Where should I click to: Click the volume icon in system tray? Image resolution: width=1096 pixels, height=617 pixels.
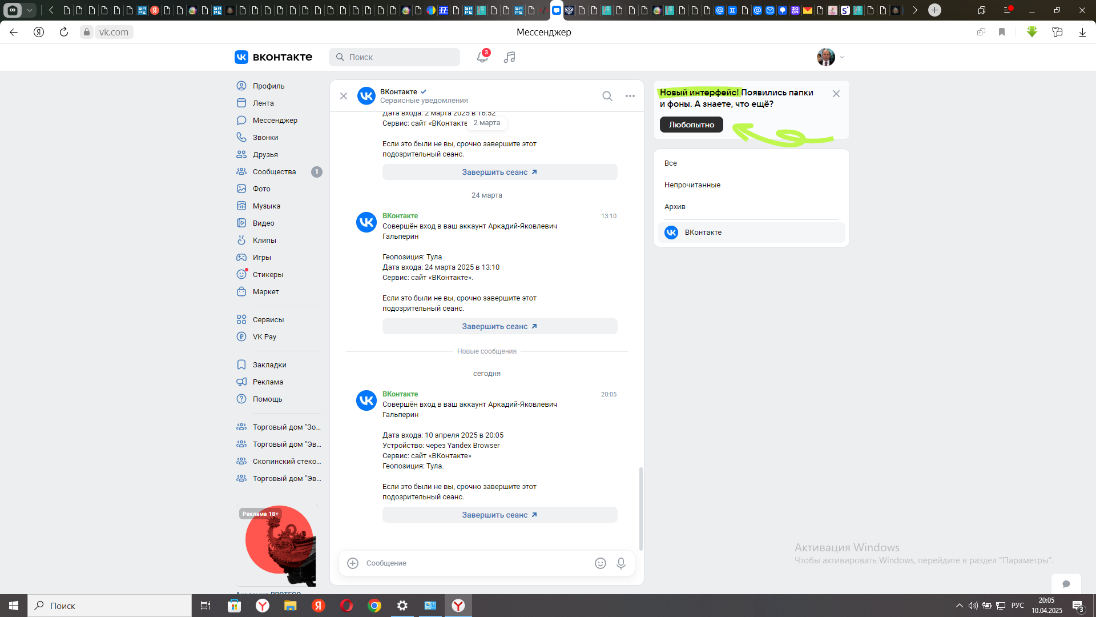(973, 606)
